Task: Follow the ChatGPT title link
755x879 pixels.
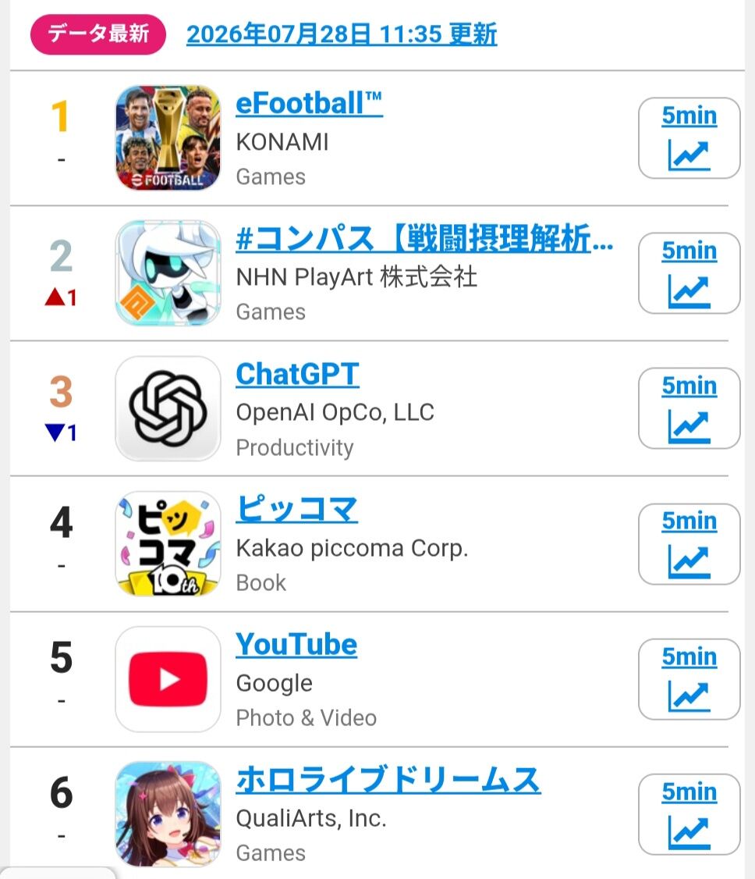Action: [297, 374]
